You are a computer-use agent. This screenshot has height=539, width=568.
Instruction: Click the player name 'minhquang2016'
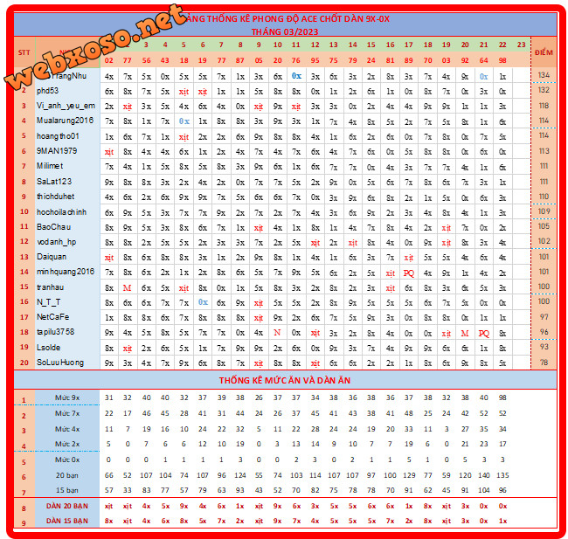pos(66,272)
